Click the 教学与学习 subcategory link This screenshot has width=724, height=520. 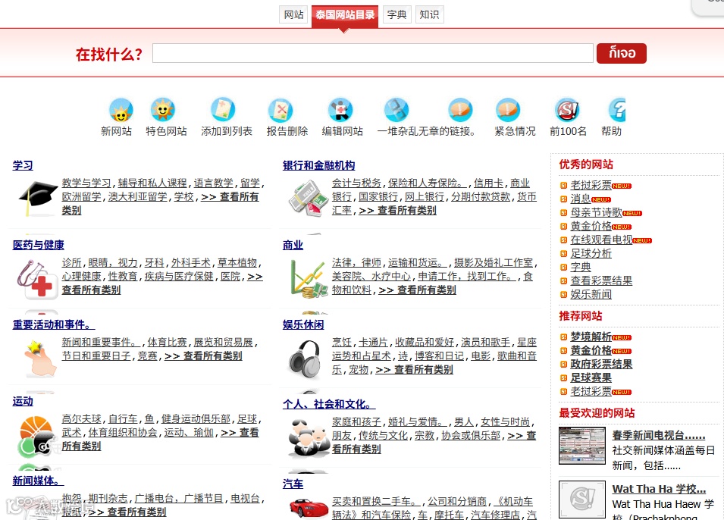[86, 183]
